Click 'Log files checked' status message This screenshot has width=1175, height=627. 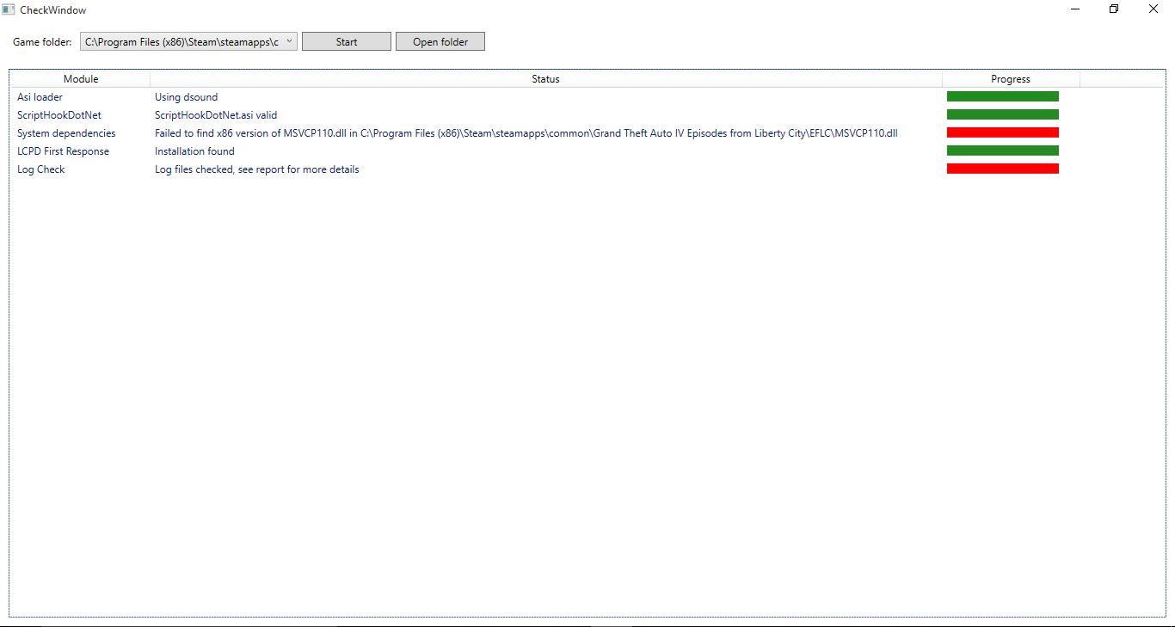click(x=257, y=169)
